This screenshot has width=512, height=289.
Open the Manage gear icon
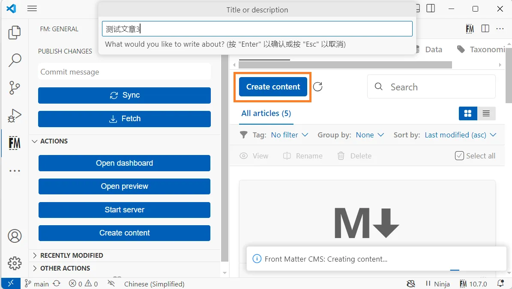pos(15,263)
